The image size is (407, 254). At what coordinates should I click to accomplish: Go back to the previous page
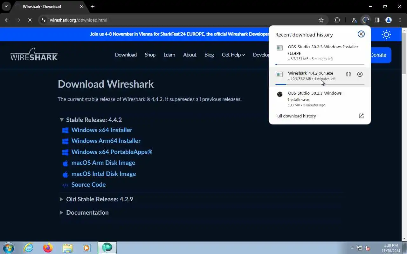(7, 20)
